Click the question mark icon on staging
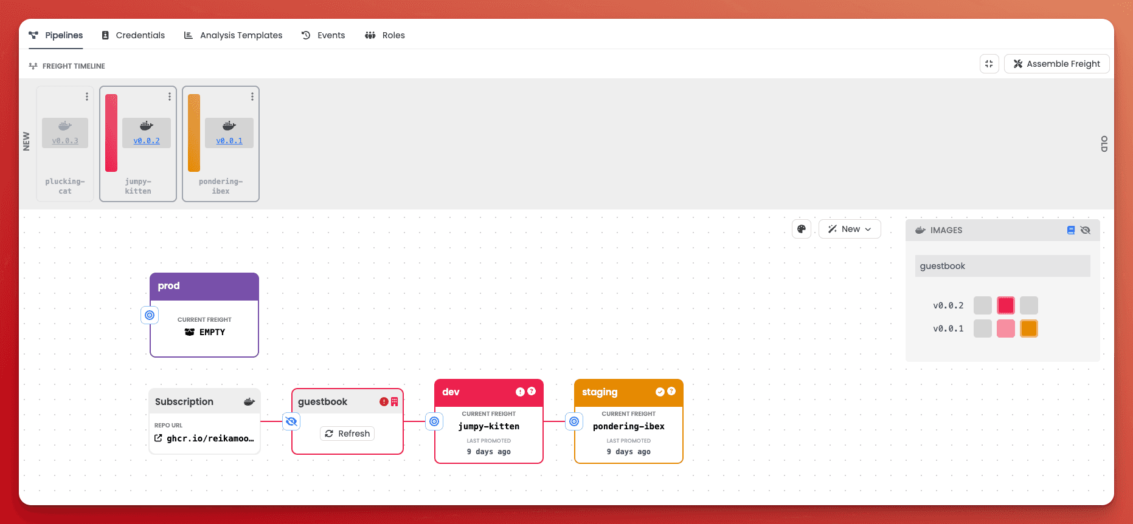This screenshot has height=524, width=1133. (x=671, y=392)
